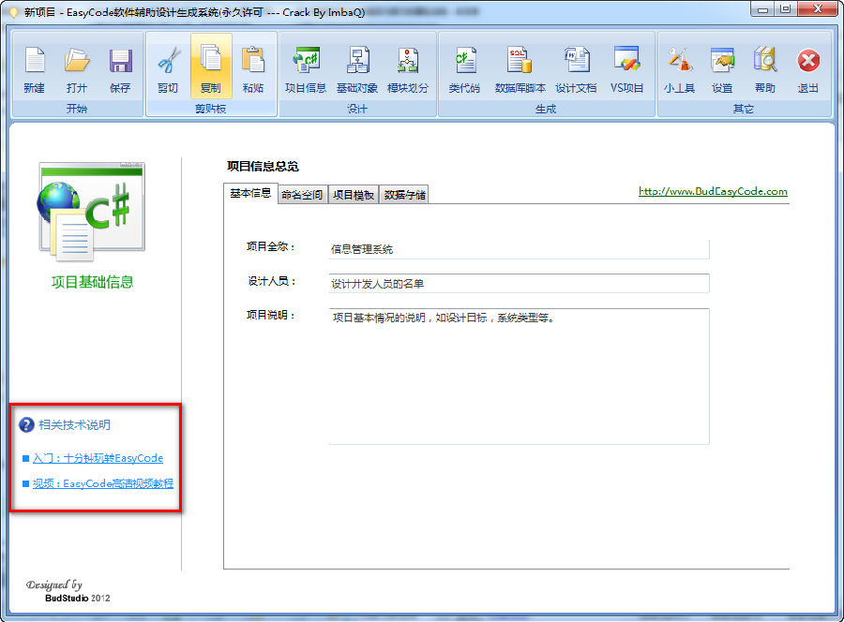
Task: Open the 基础对象 (Base Objects) designer icon
Action: point(357,69)
